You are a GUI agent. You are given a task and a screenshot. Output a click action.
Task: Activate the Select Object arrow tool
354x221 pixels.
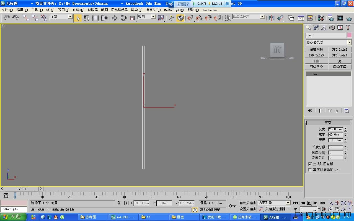coord(78,18)
